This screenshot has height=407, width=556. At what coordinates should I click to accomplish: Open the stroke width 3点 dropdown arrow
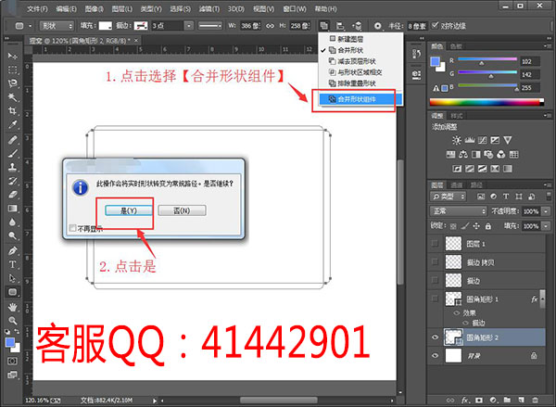(189, 26)
